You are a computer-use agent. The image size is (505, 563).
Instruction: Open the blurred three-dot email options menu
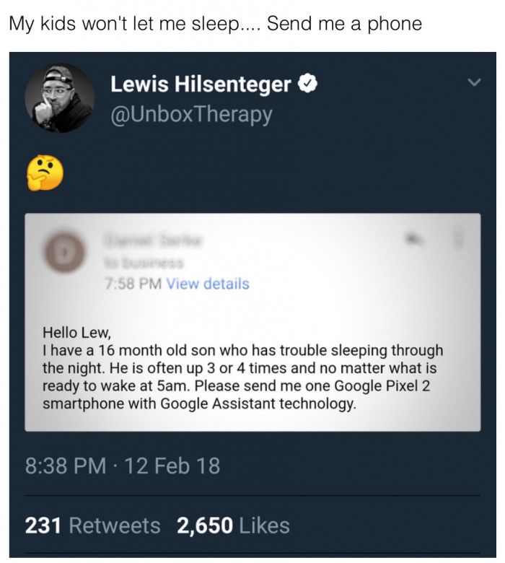pyautogui.click(x=458, y=239)
